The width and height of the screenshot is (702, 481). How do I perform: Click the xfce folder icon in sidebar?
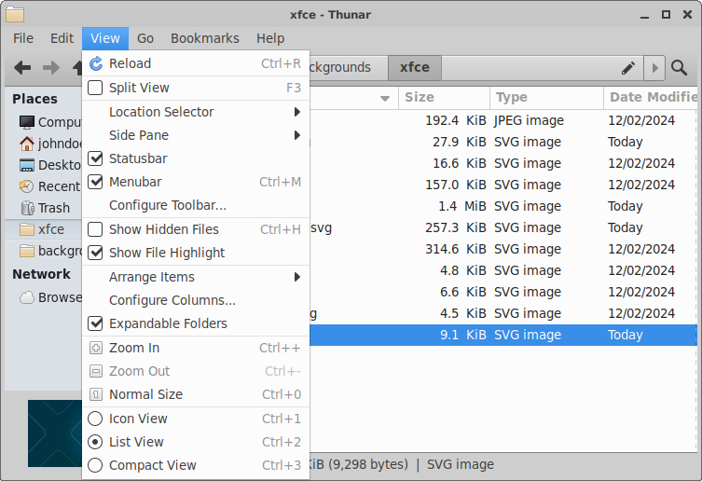[27, 229]
